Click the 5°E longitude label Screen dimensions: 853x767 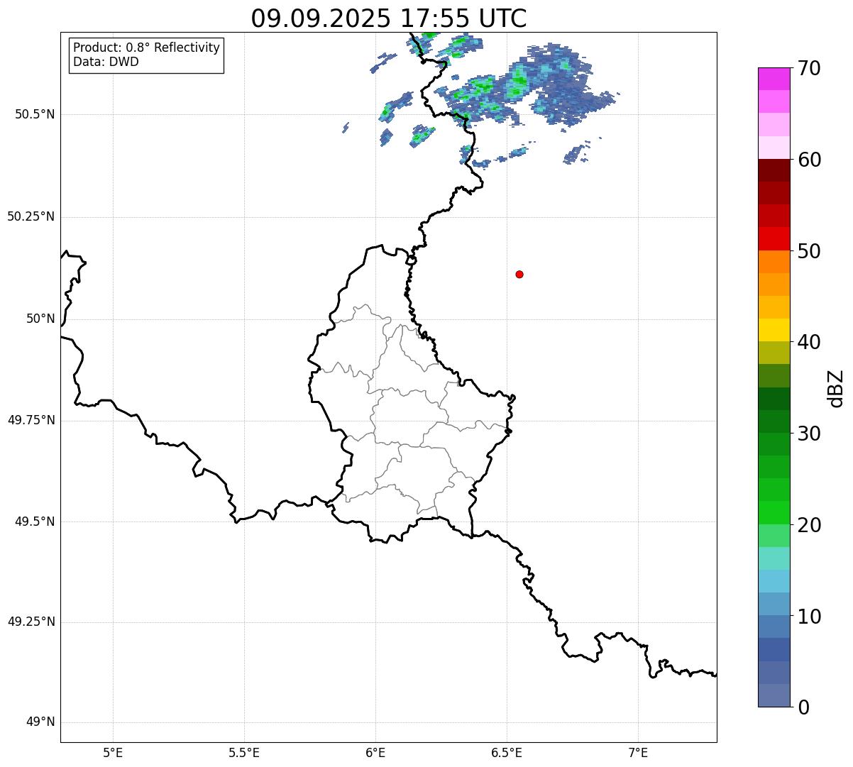click(113, 753)
